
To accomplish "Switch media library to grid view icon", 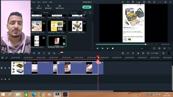I will pyautogui.click(x=90, y=13).
